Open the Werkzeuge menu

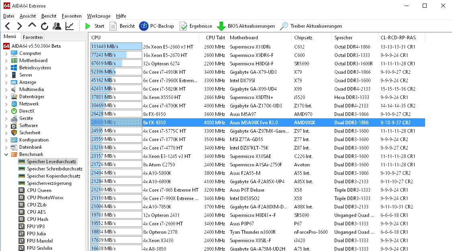coord(98,16)
